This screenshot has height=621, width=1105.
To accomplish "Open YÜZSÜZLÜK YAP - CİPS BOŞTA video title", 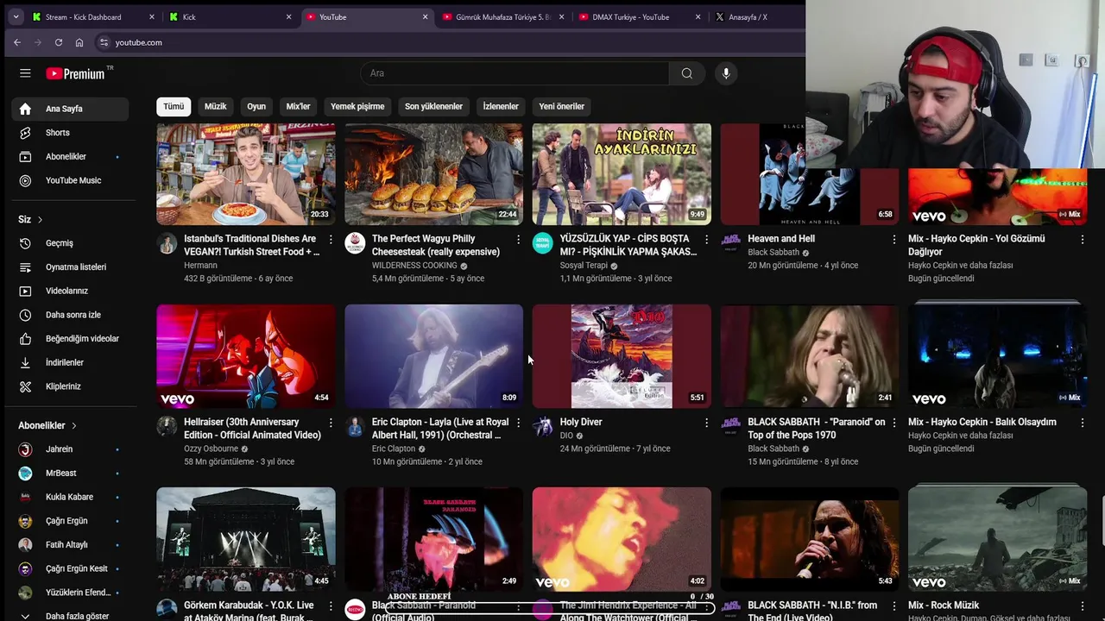I will [x=628, y=245].
